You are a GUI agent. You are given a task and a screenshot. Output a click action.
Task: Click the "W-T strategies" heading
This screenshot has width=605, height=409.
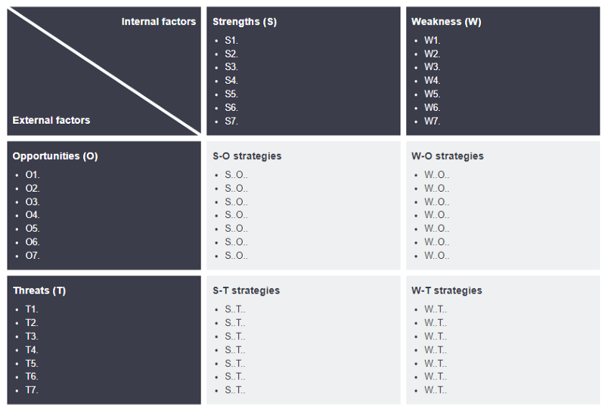tap(446, 291)
